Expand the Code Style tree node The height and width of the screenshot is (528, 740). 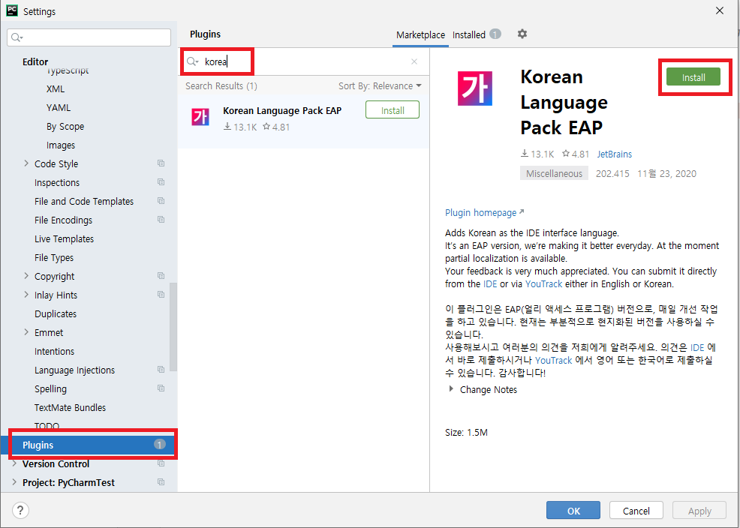(x=26, y=163)
